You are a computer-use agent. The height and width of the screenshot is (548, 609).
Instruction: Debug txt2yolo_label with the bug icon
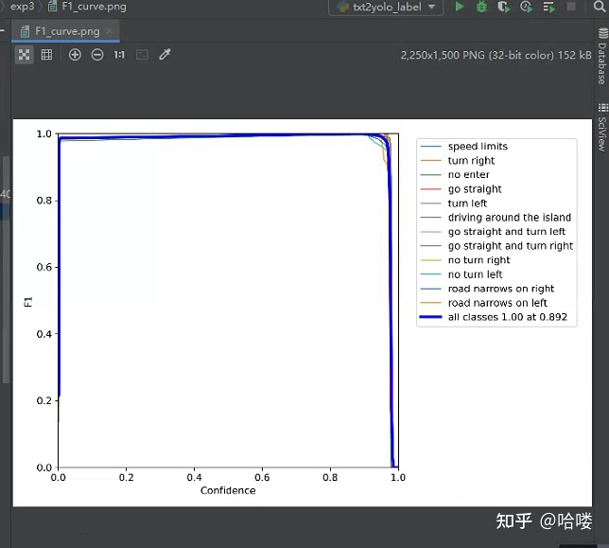(481, 7)
